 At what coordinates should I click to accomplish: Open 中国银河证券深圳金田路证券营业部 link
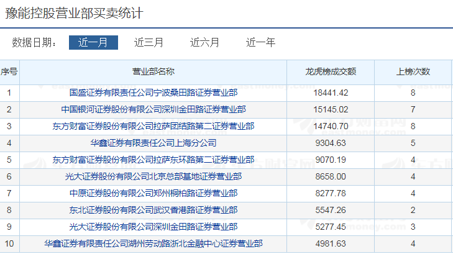coord(153,109)
